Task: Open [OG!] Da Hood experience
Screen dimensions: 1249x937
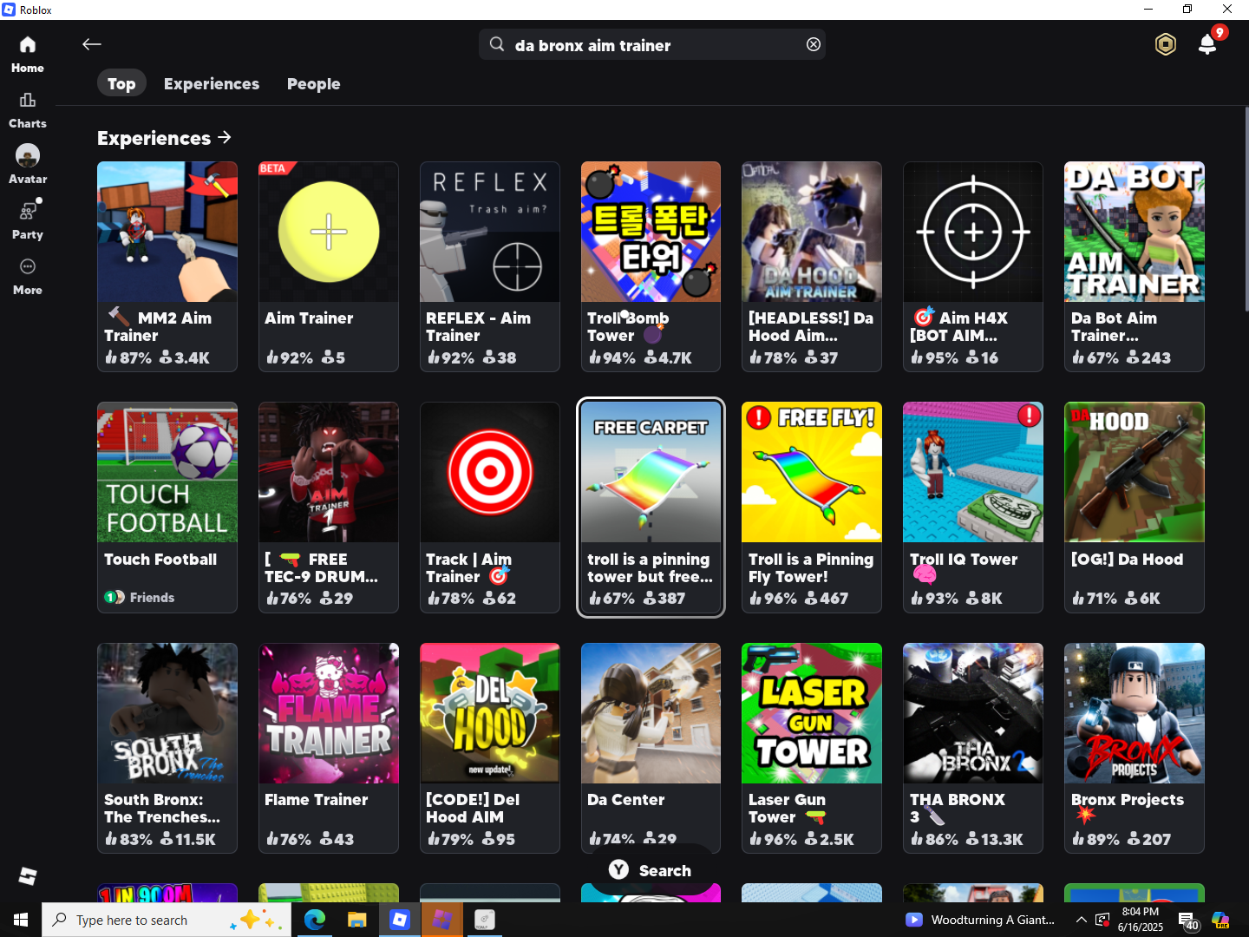Action: (x=1135, y=508)
